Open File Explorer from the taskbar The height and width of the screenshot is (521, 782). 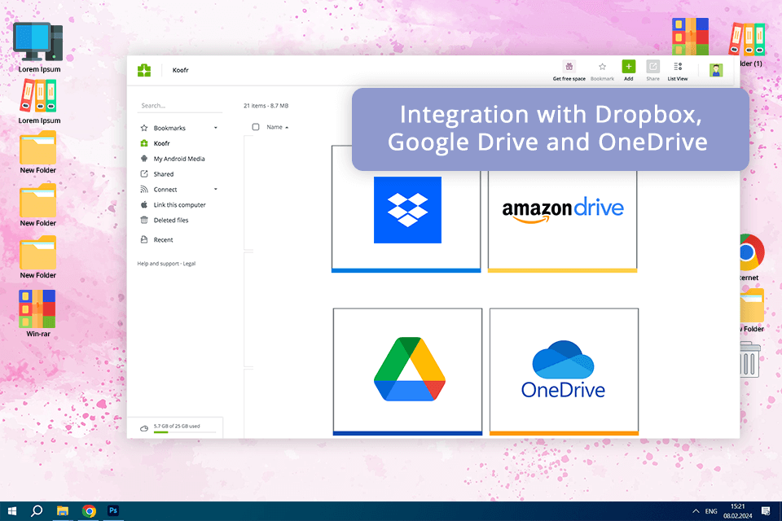(63, 511)
